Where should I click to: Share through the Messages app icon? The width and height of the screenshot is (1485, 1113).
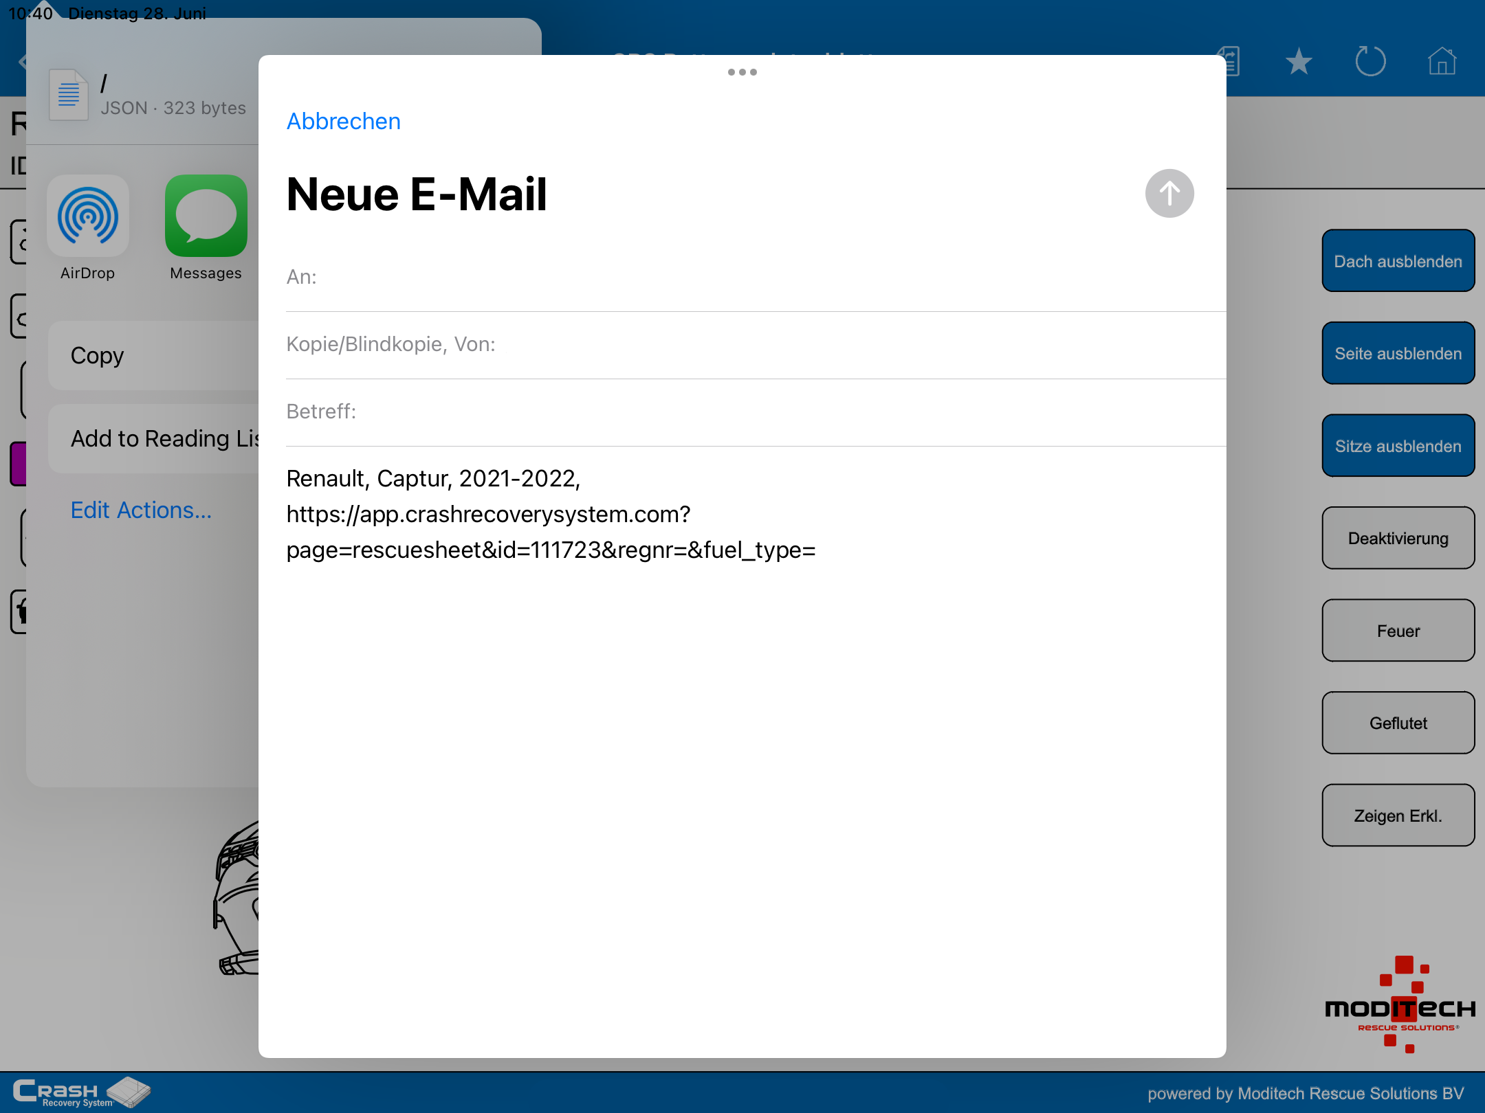(206, 216)
